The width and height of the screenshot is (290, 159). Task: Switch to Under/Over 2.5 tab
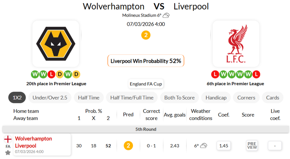pos(50,98)
